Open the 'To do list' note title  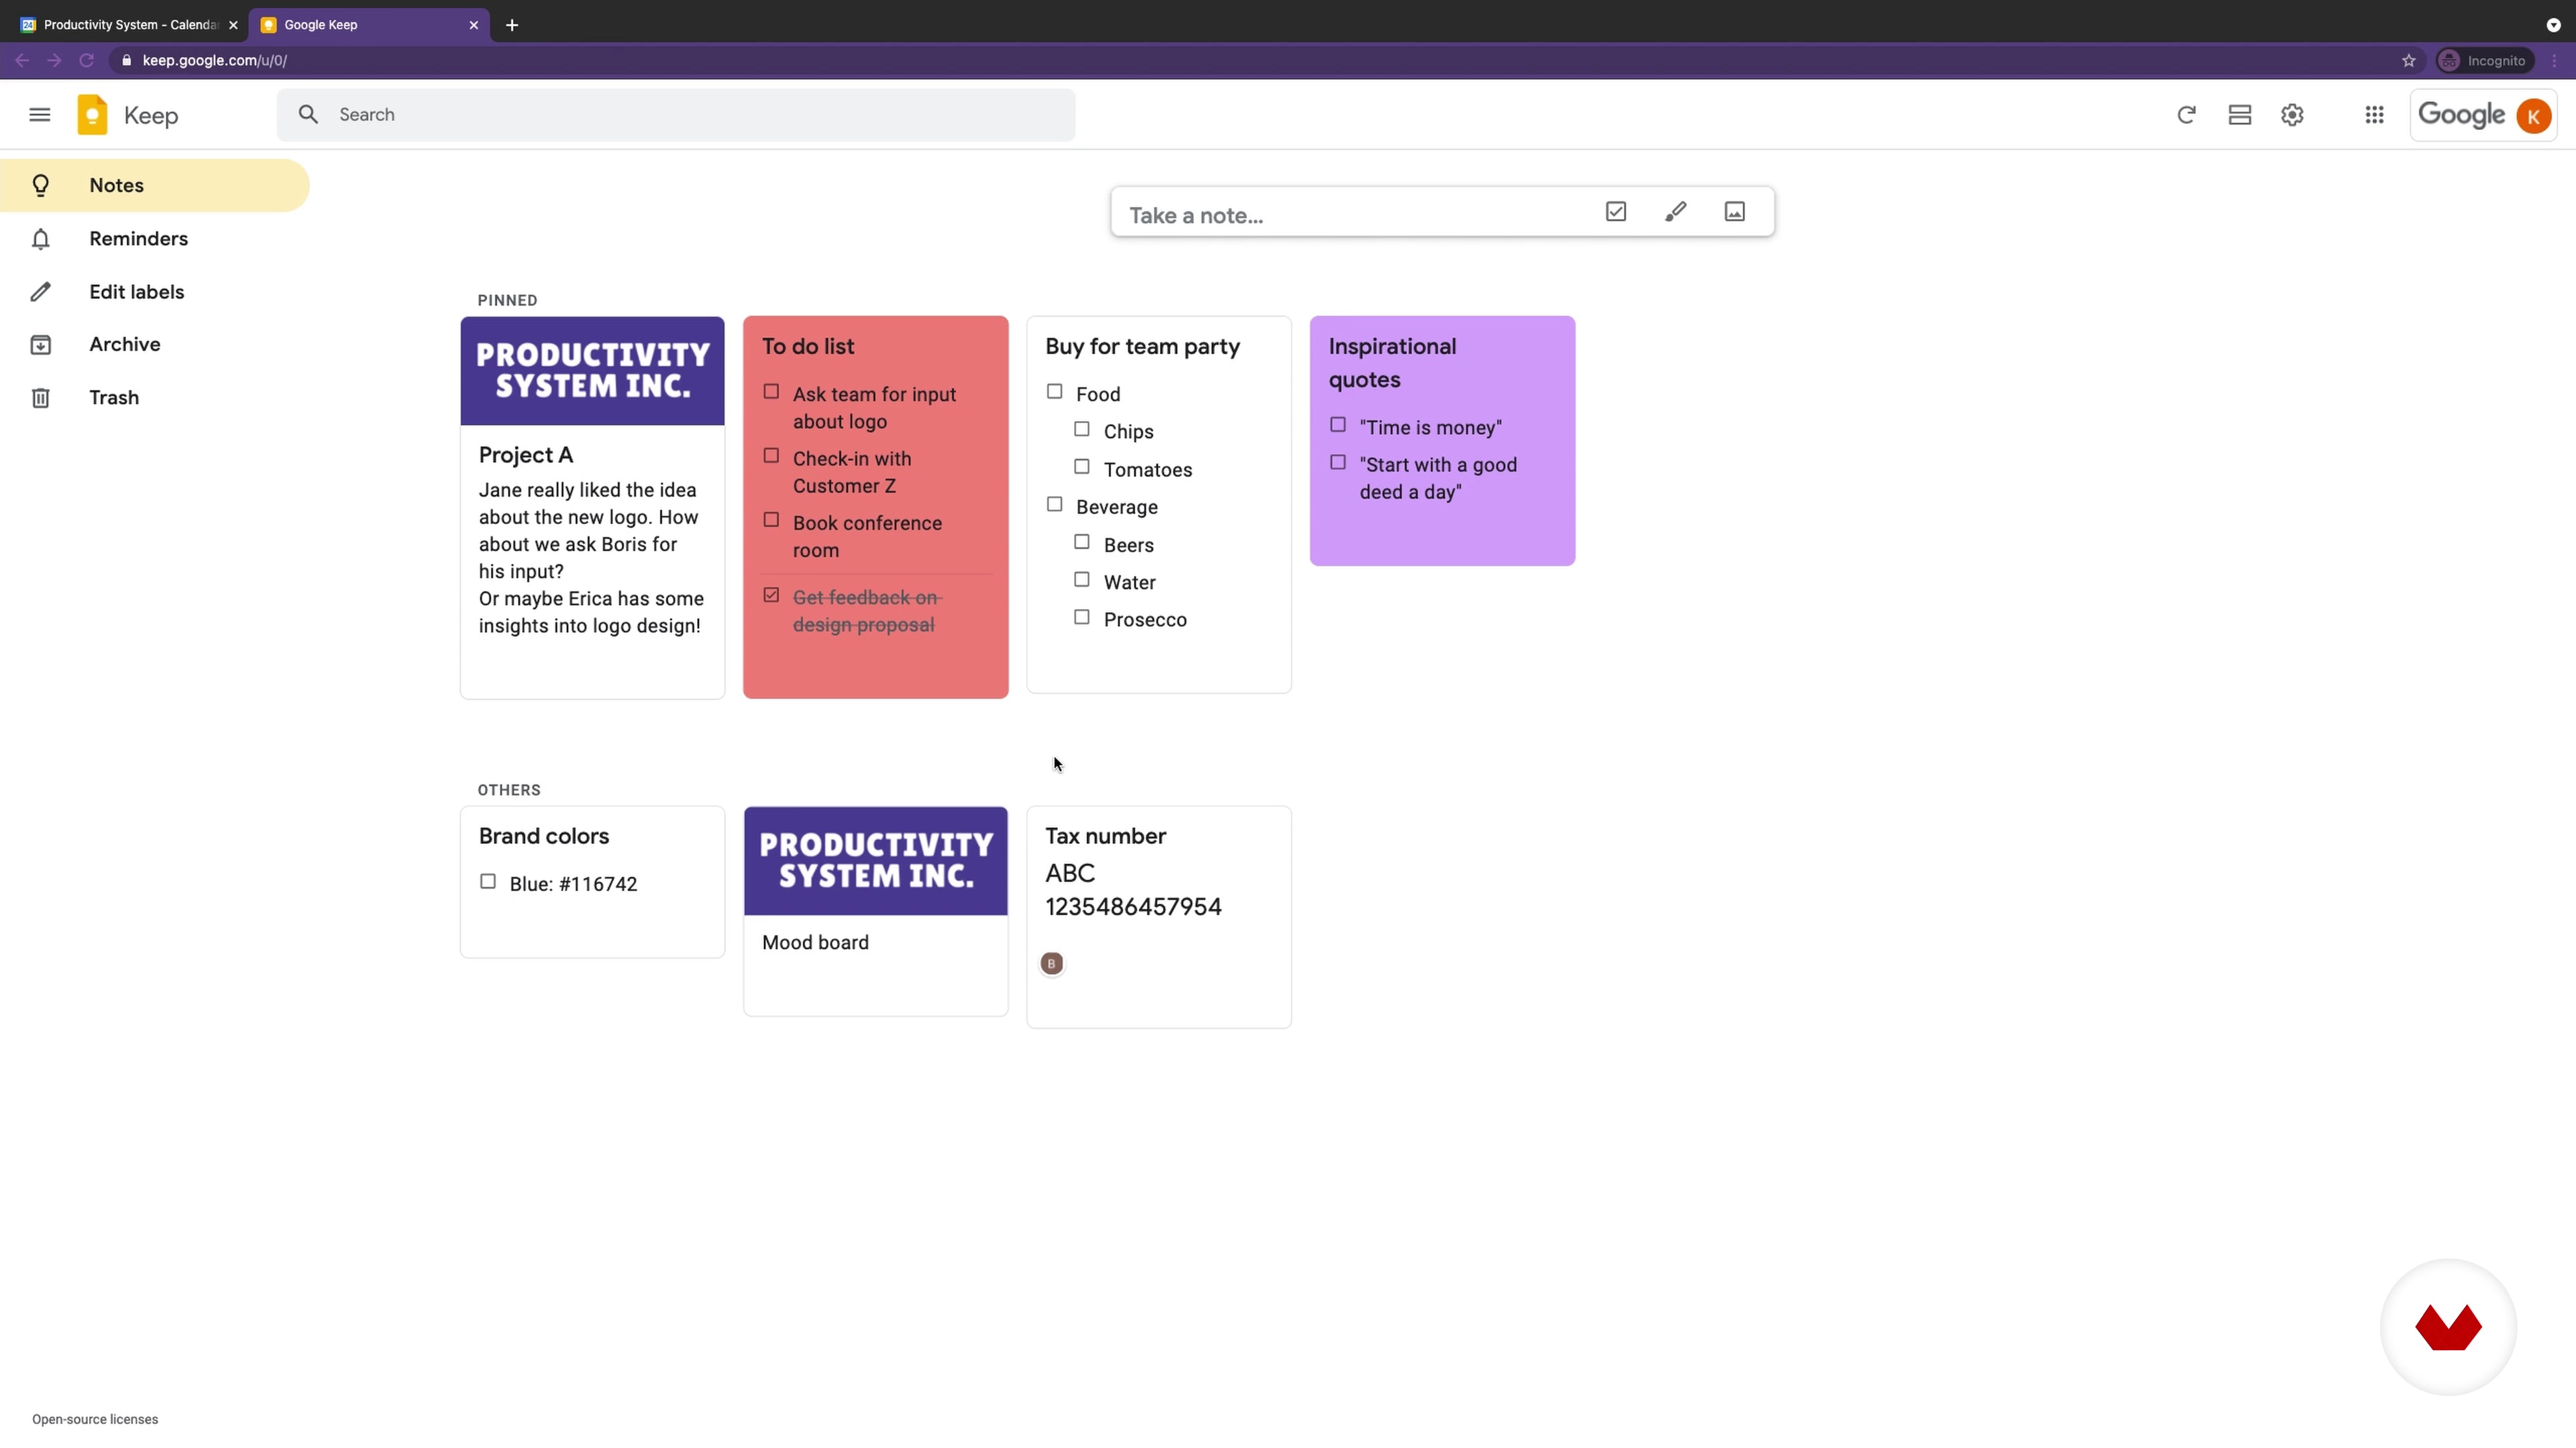click(808, 347)
